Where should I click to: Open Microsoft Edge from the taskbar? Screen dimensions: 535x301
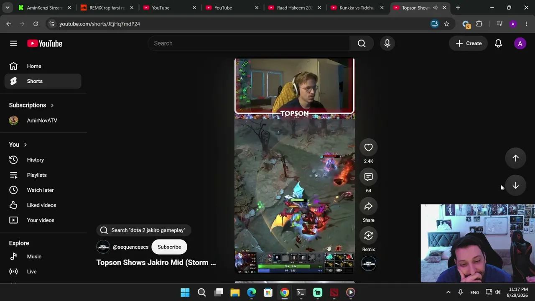251,292
